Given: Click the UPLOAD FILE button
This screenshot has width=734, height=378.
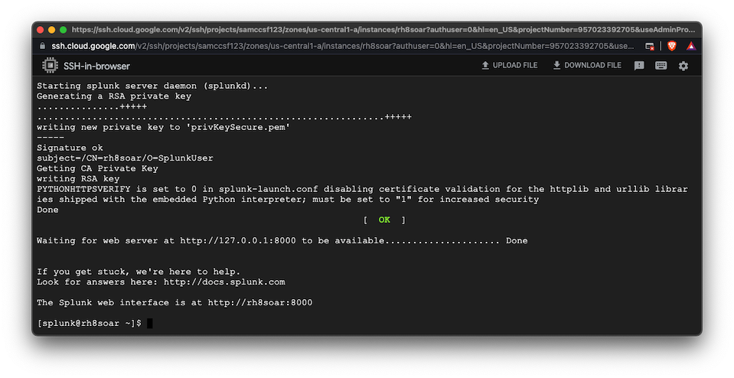Looking at the screenshot, I should coord(509,66).
